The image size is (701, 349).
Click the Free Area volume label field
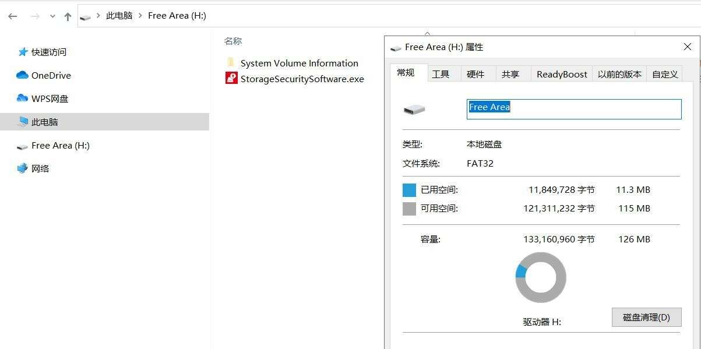coord(574,109)
